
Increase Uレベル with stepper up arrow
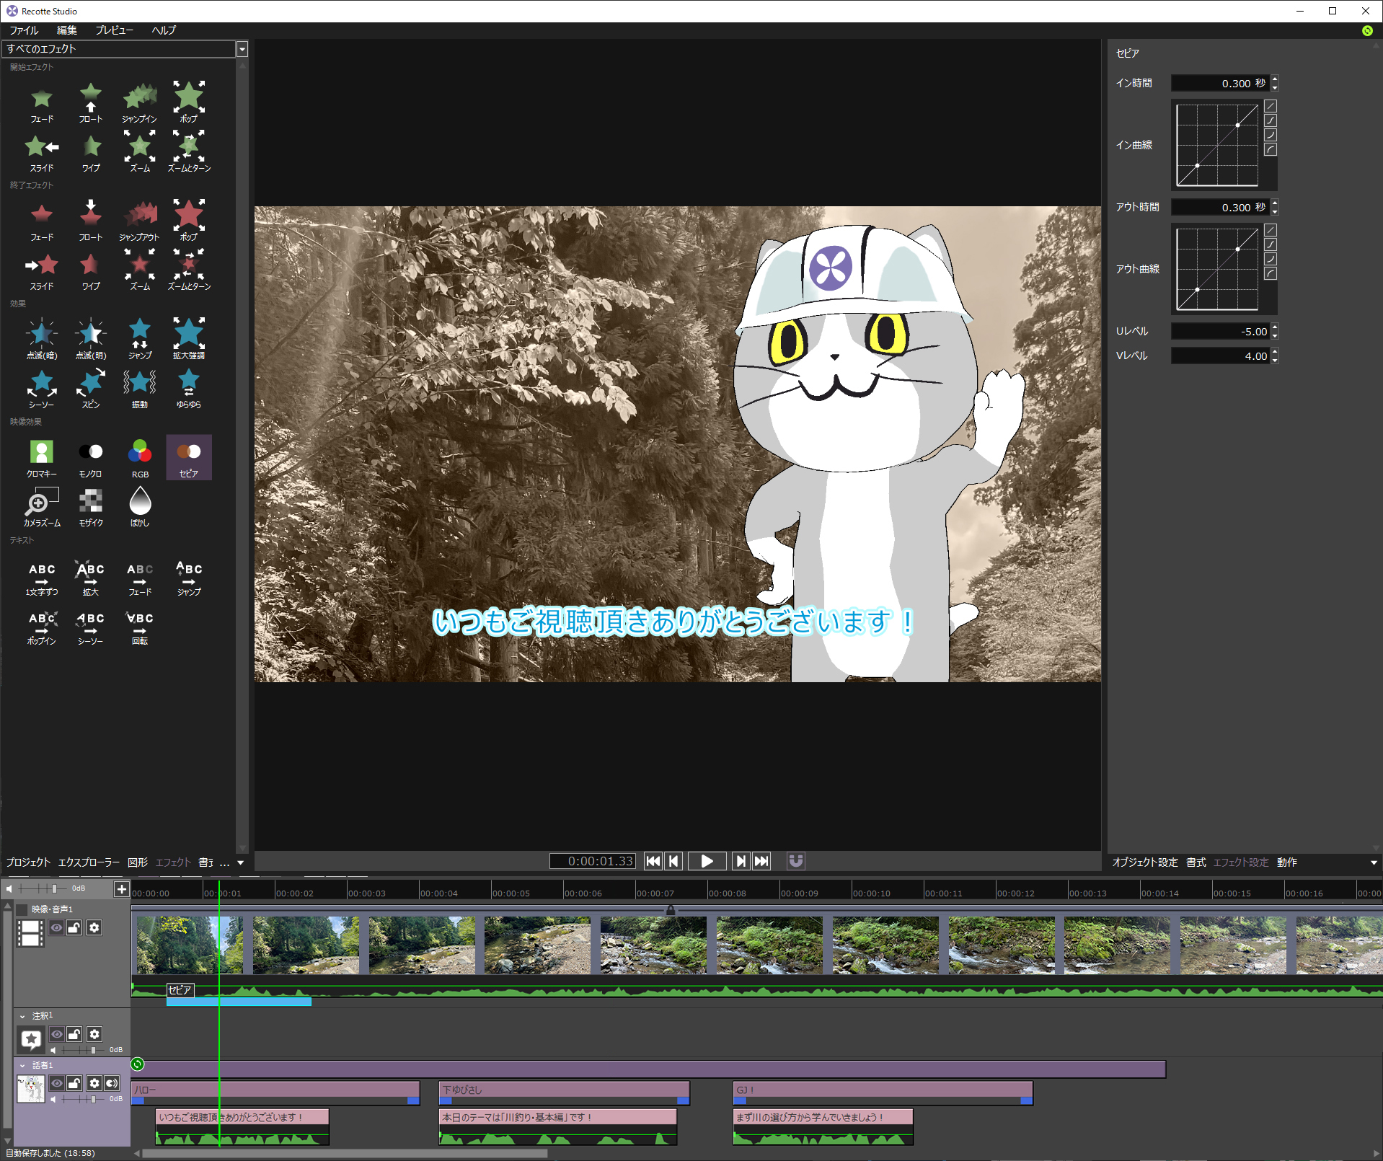[1275, 327]
